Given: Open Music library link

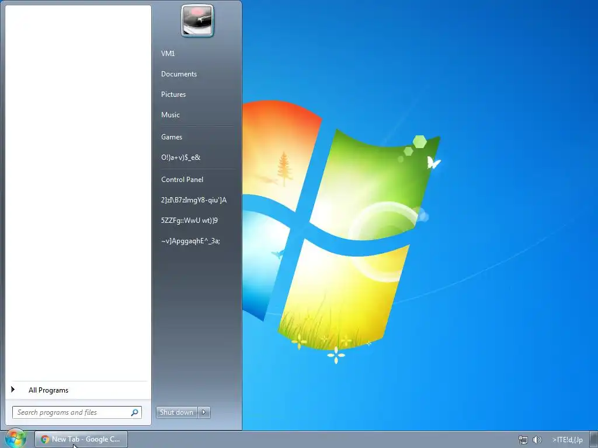Looking at the screenshot, I should (170, 115).
